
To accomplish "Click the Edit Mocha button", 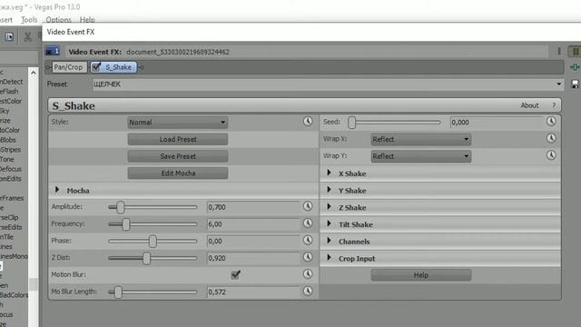I will 178,173.
